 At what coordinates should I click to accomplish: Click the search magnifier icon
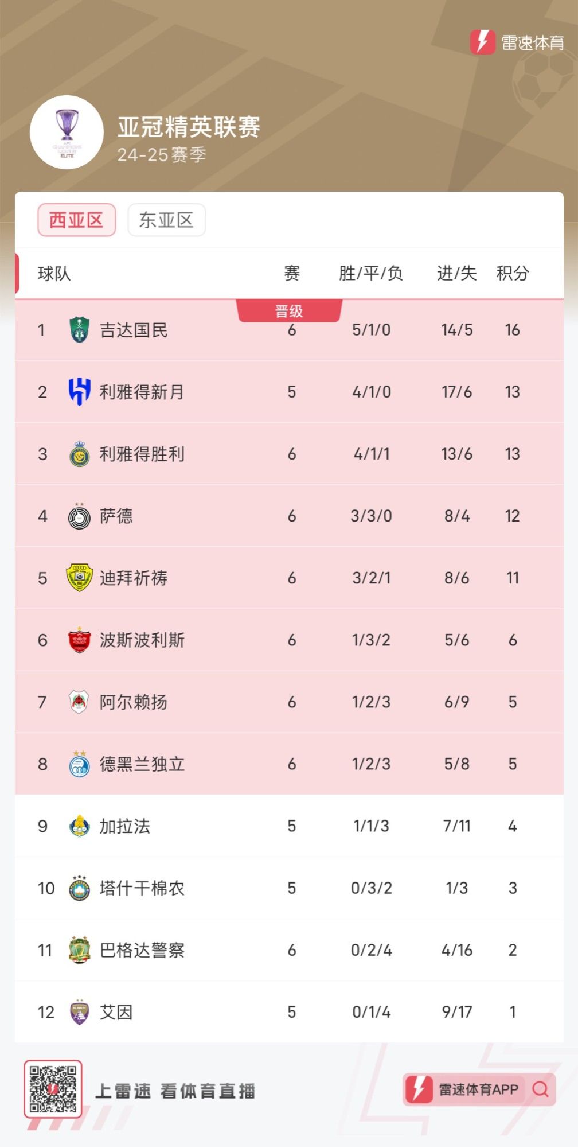[x=540, y=1089]
